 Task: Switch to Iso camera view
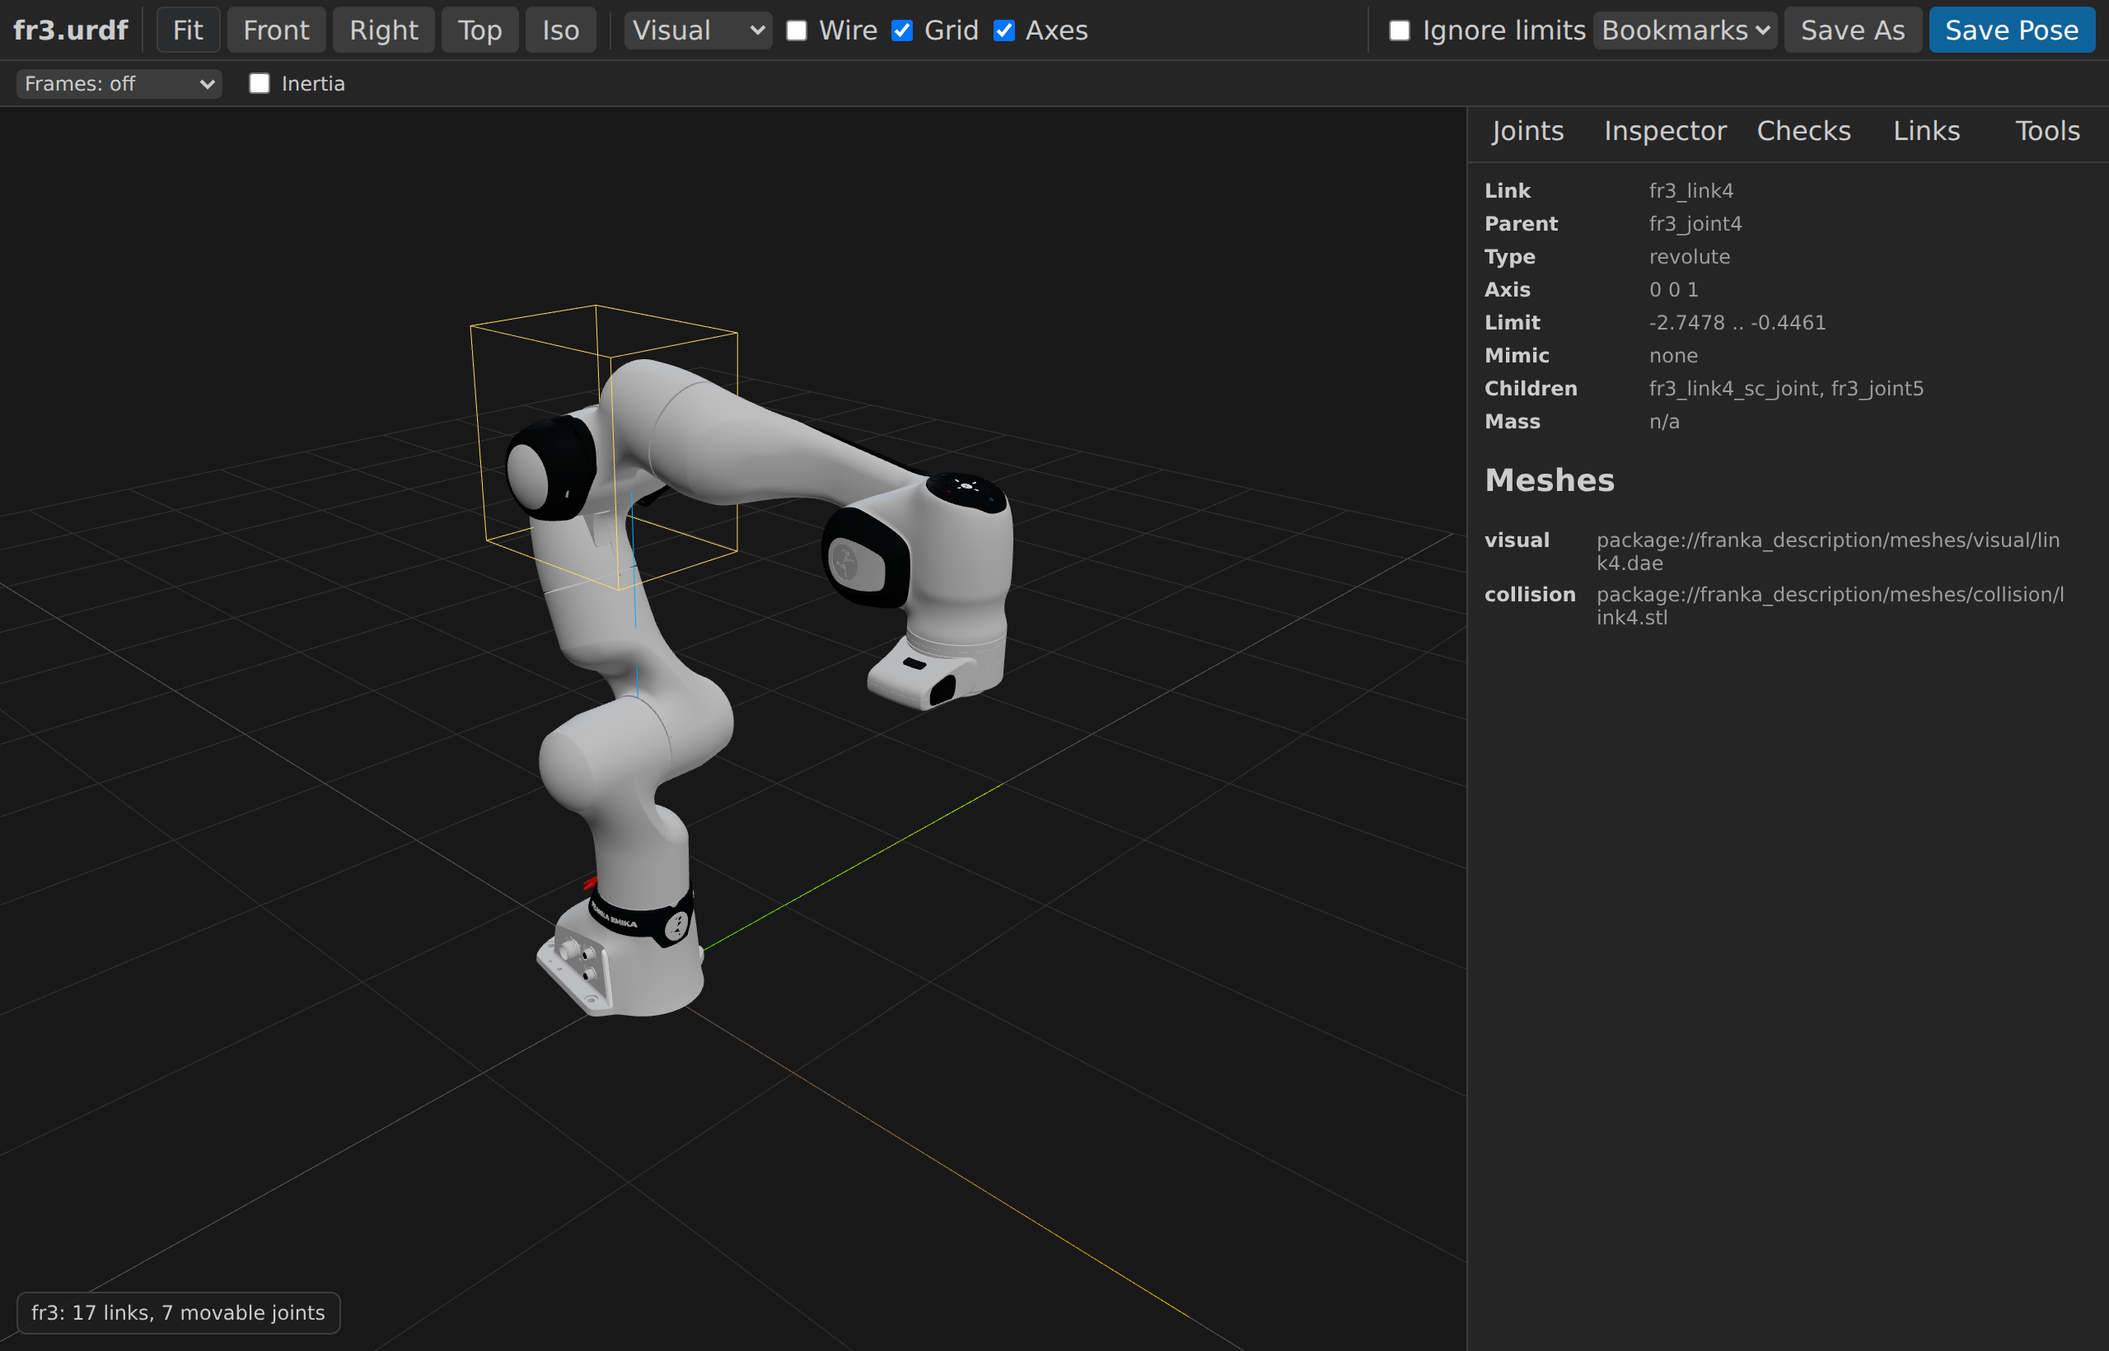[x=560, y=30]
